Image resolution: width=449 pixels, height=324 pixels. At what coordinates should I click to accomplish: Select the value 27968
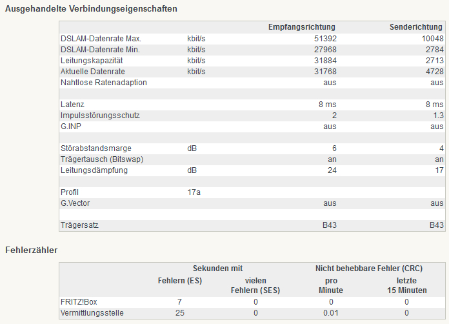coord(325,50)
